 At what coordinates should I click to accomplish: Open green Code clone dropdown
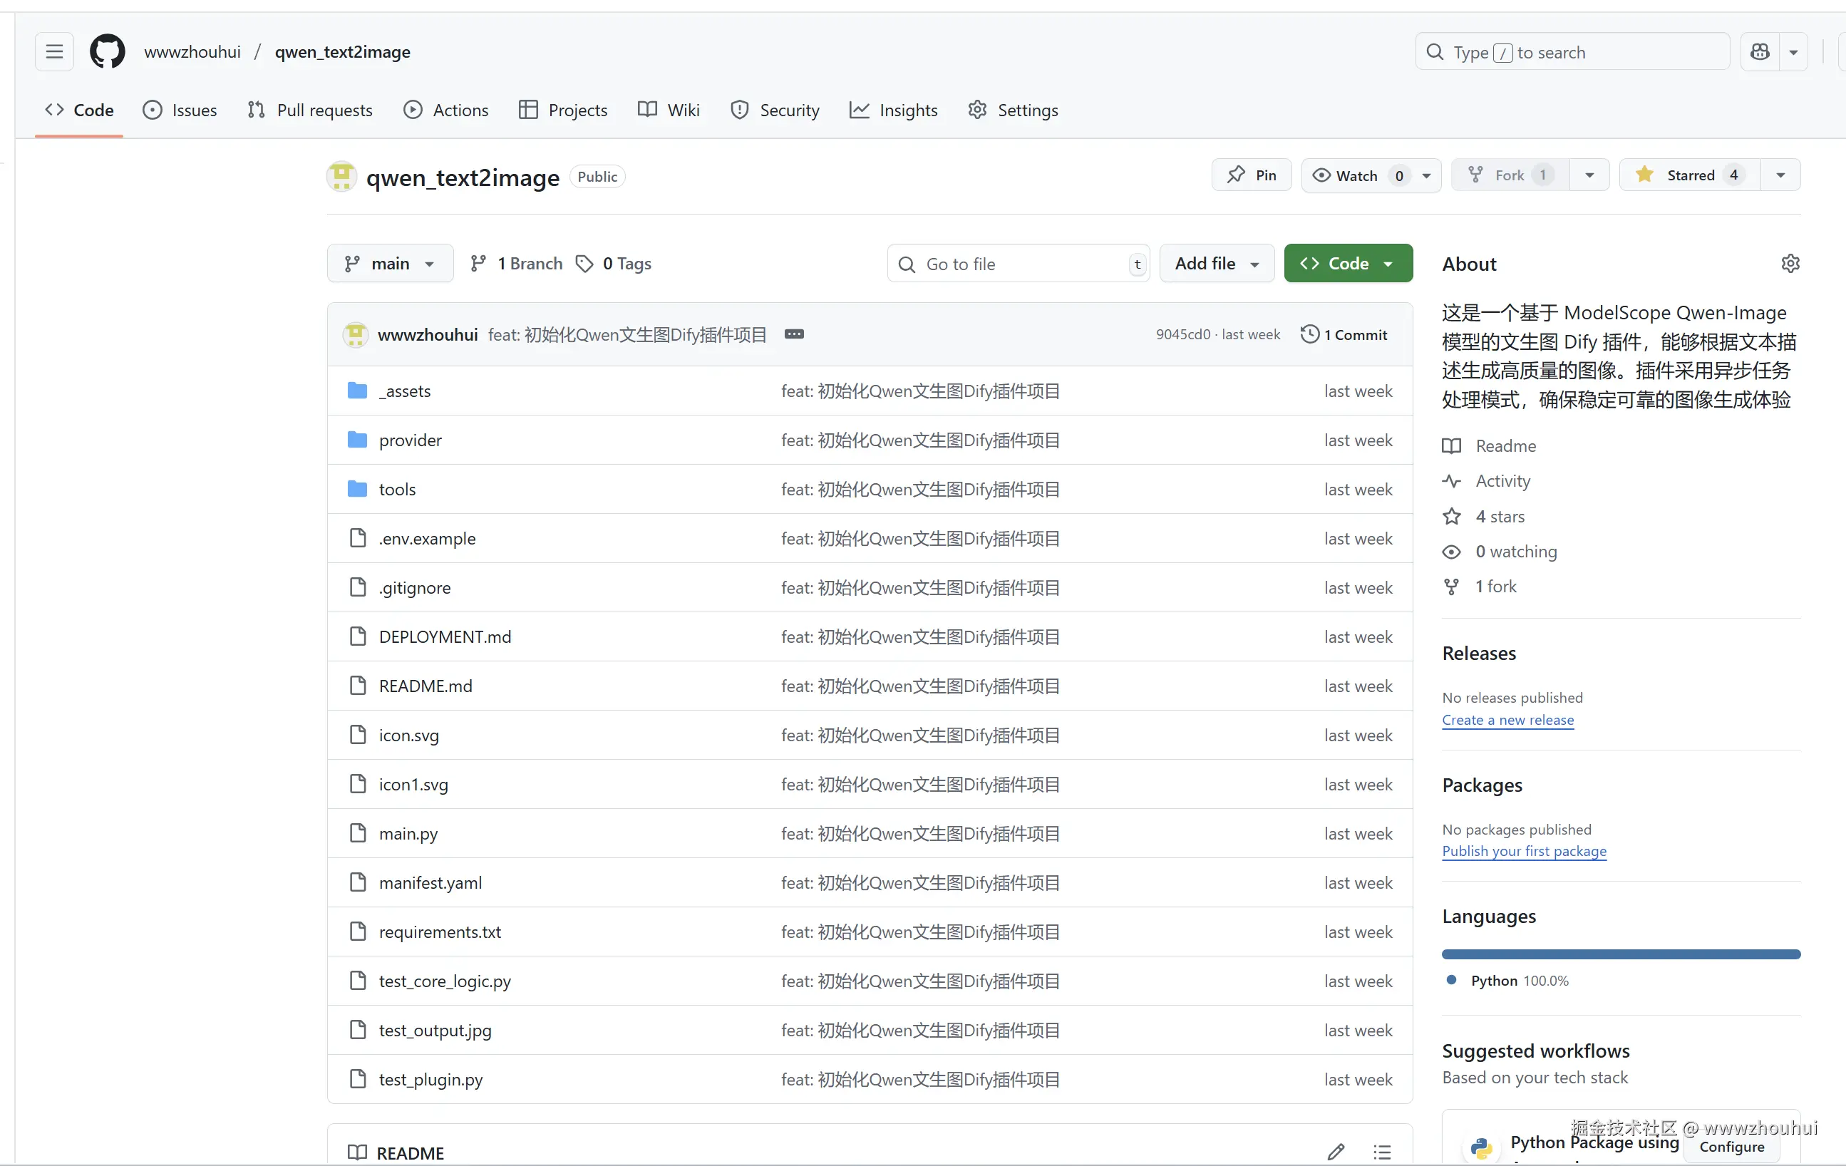(1348, 264)
